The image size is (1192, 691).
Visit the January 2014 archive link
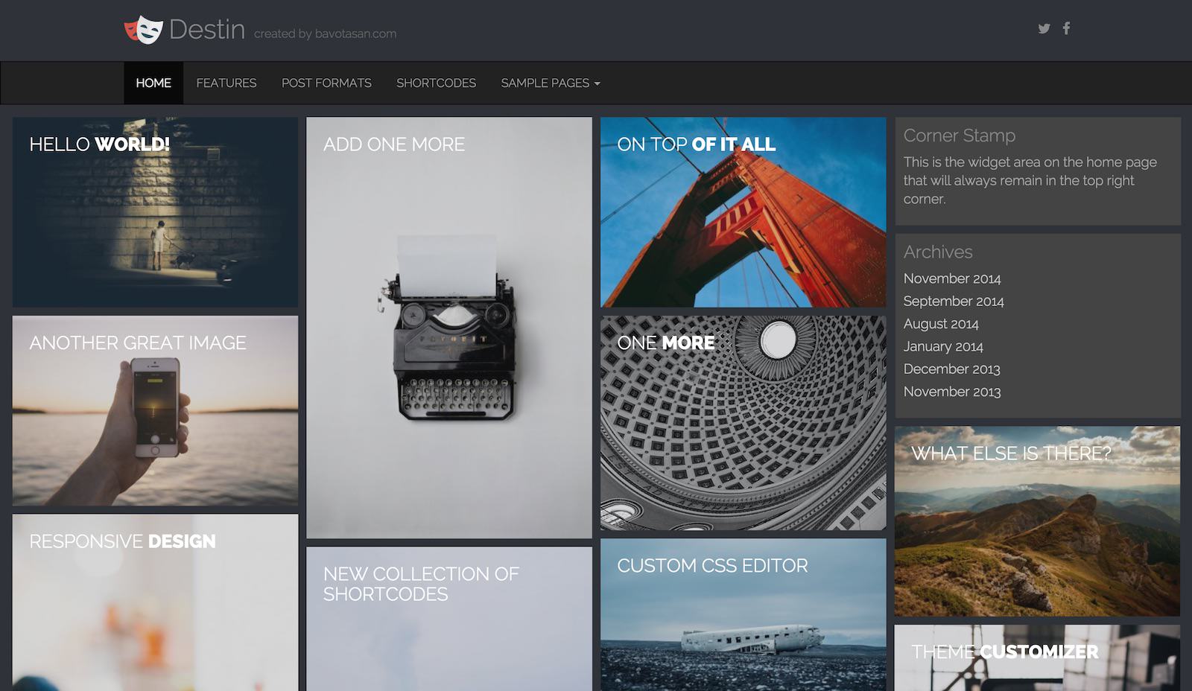[x=942, y=346]
